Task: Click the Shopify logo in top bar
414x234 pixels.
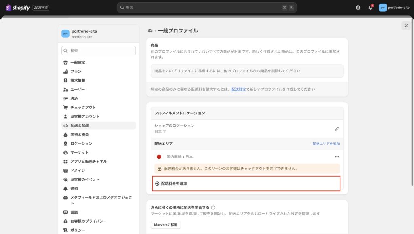Action: (18, 8)
